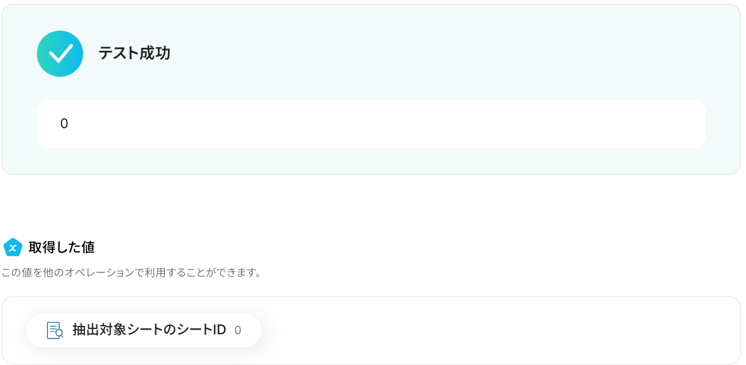Click the magnifier part of the document icon
Image resolution: width=746 pixels, height=365 pixels.
(x=59, y=334)
